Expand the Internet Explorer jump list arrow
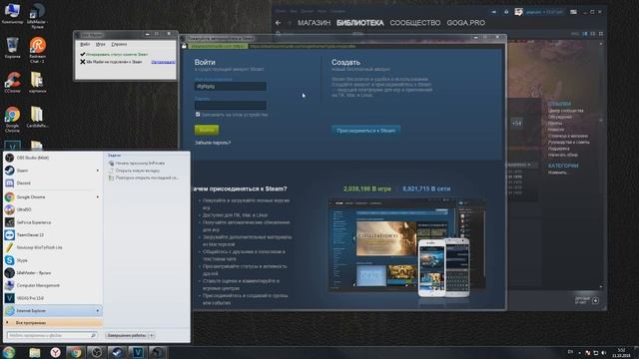Viewport: 639px width, 359px height. [98, 310]
